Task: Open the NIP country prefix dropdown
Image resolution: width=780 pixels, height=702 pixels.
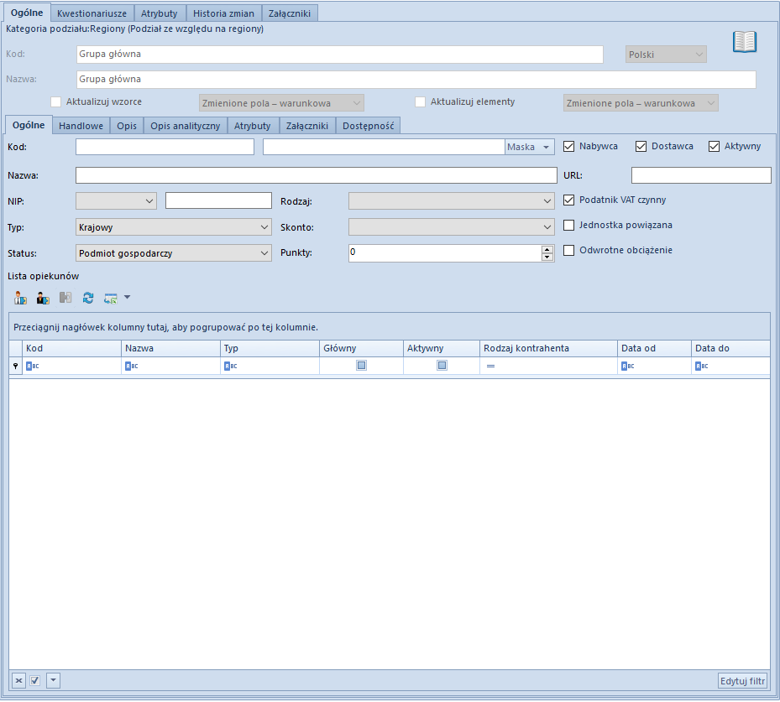Action: coord(116,201)
